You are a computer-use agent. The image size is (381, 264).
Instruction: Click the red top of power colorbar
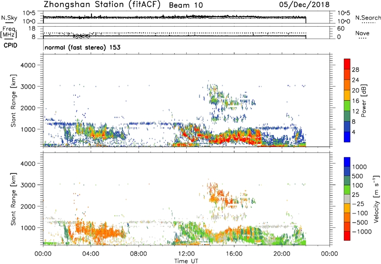point(347,64)
